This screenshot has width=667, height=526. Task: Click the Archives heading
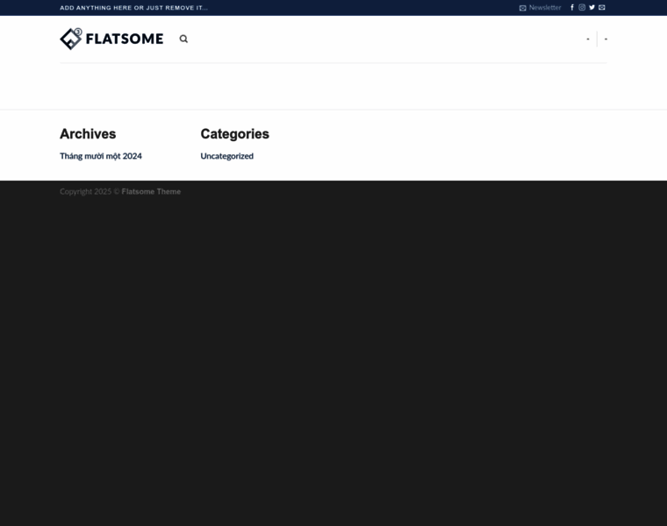point(88,134)
